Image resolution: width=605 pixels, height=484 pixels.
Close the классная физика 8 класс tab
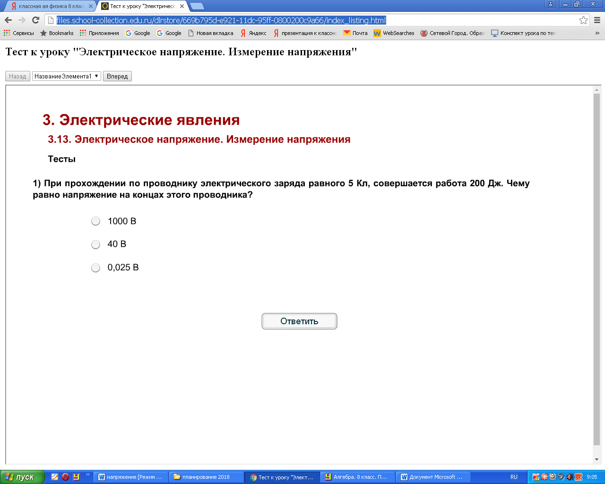pos(91,6)
